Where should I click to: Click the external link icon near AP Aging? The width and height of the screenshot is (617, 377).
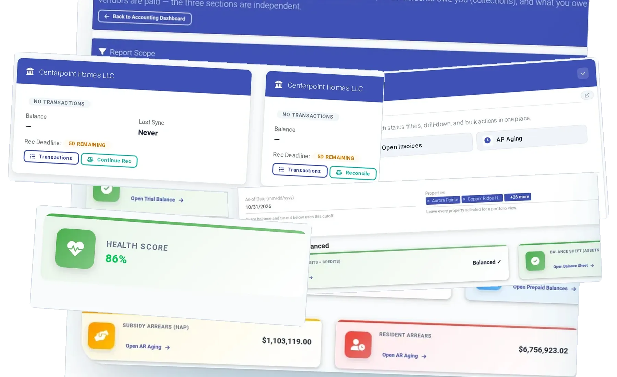tap(587, 95)
